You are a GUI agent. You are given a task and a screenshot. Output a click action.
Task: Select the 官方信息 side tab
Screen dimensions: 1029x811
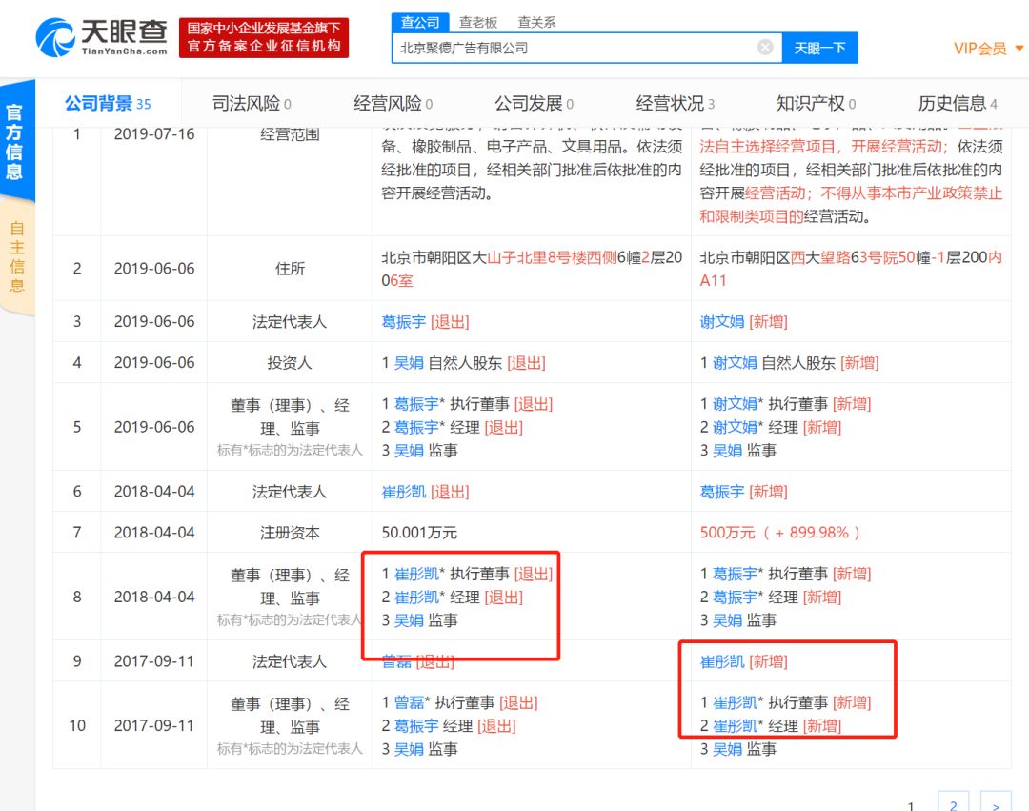(16, 141)
